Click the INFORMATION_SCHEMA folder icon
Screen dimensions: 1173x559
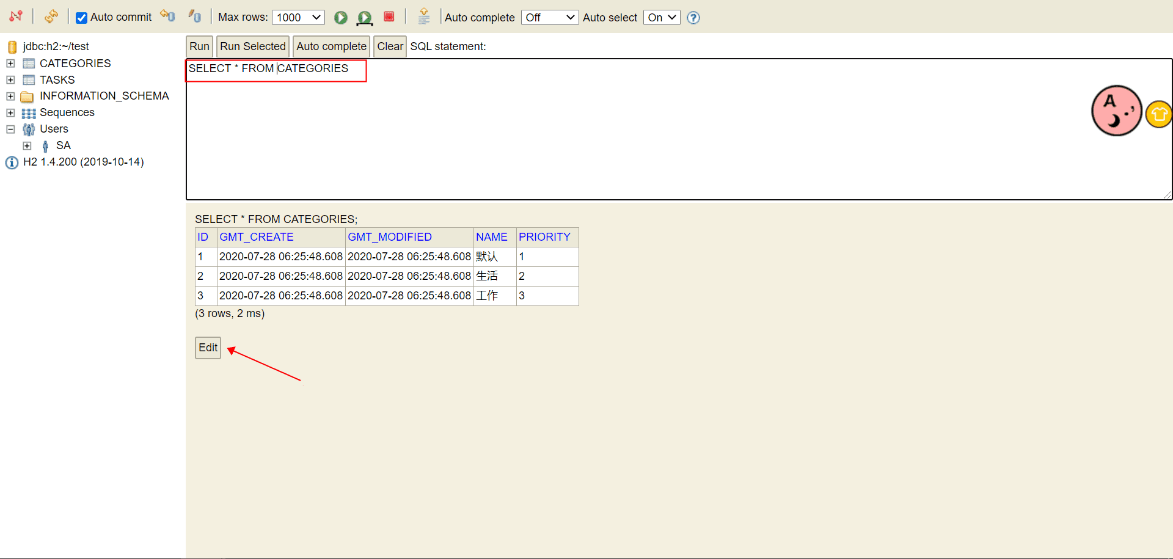coord(27,97)
